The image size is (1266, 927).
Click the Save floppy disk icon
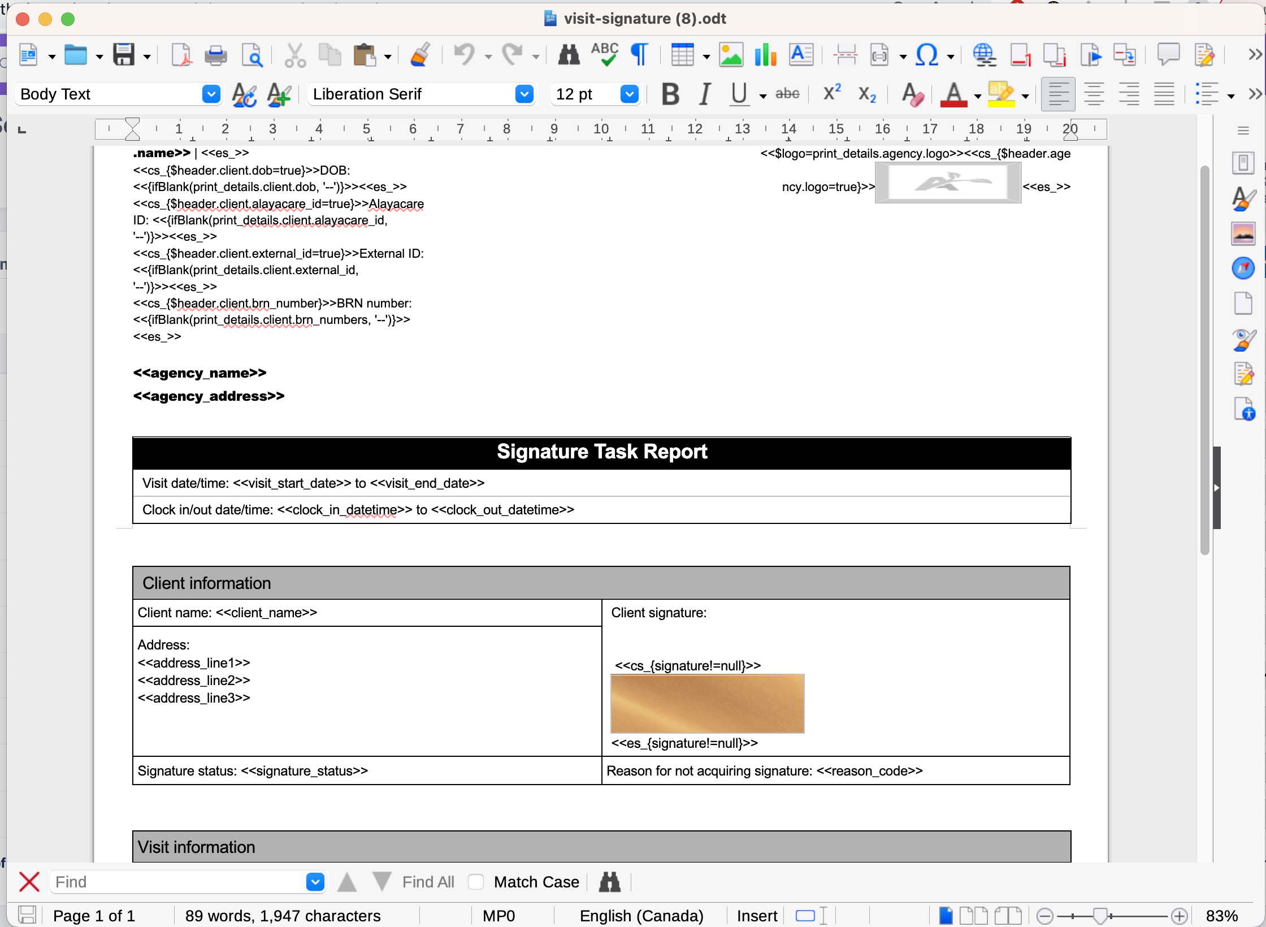pos(124,55)
